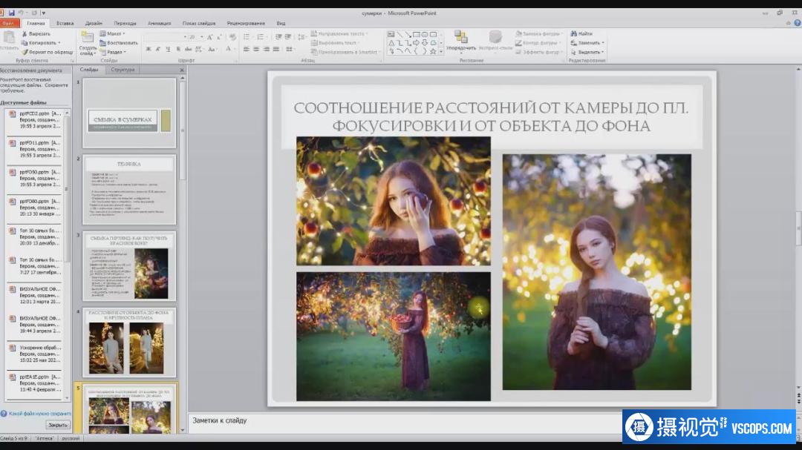The width and height of the screenshot is (802, 450).
Task: Select recovered file pptFCD2.pptm
Action: click(36, 120)
